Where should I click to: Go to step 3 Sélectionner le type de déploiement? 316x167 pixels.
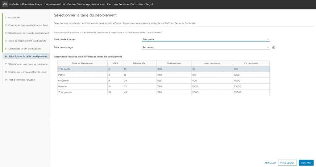(27, 33)
